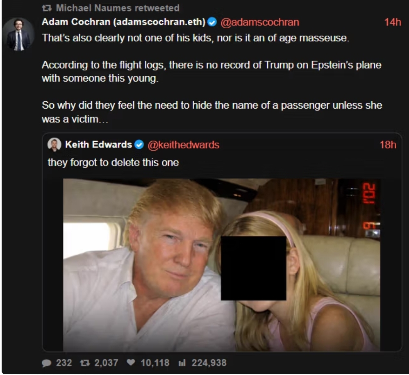Open the @adamscochran handle link

click(260, 22)
